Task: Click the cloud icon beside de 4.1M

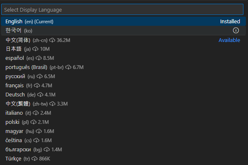Action: pyautogui.click(x=40, y=95)
